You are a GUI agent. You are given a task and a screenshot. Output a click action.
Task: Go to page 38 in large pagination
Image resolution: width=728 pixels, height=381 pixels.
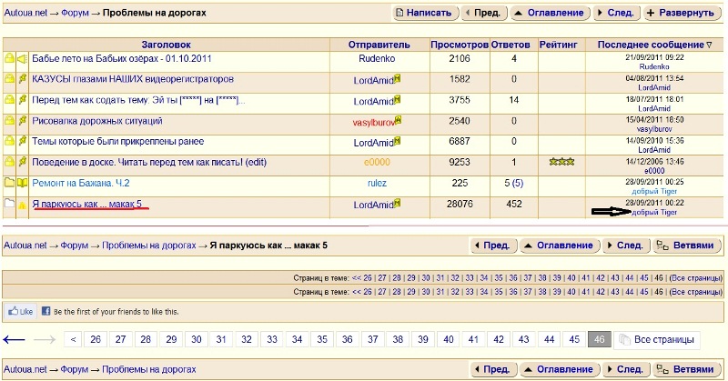point(397,339)
